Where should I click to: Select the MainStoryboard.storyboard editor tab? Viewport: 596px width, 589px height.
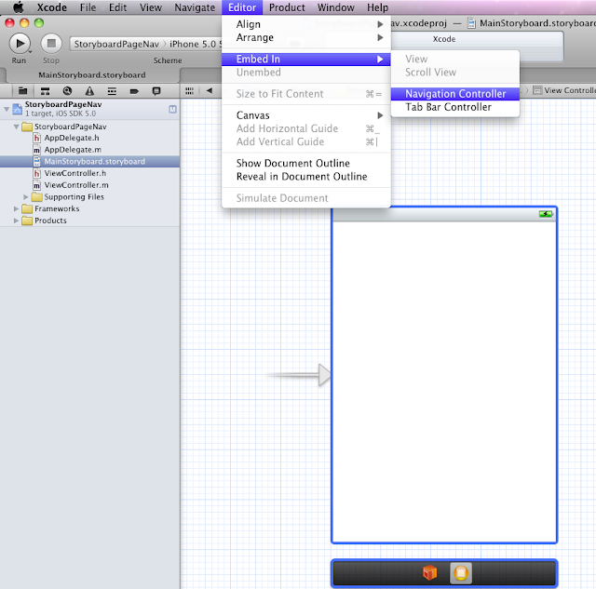point(91,75)
